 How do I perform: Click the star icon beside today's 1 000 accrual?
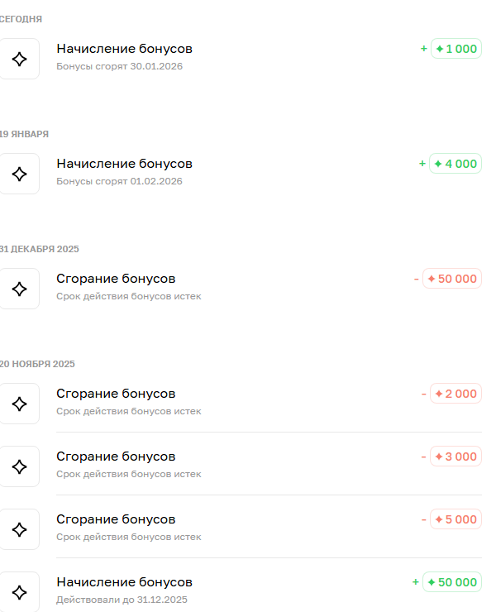coord(20,59)
